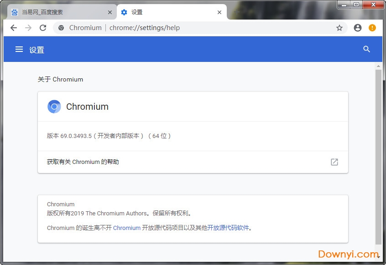
Task: Open the user profile avatar icon
Action: 357,28
